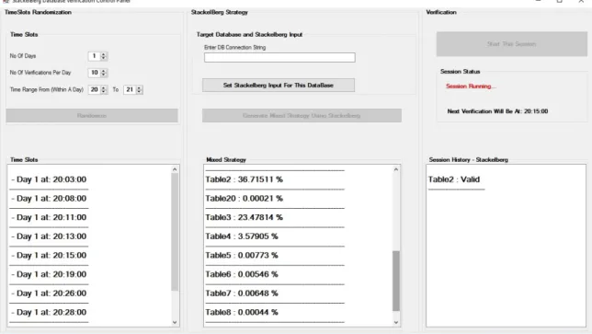Click the Mixed Strategy list heading
Viewport: 592px width, 334px height.
click(226, 160)
